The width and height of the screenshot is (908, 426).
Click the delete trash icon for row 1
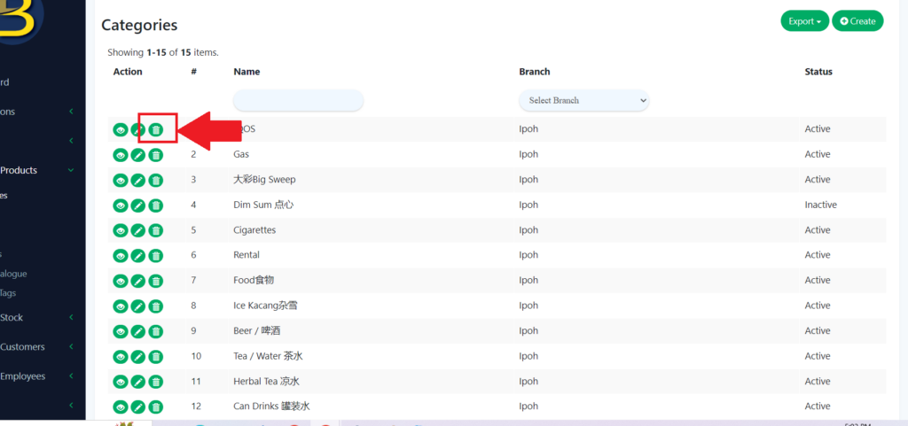click(x=155, y=130)
